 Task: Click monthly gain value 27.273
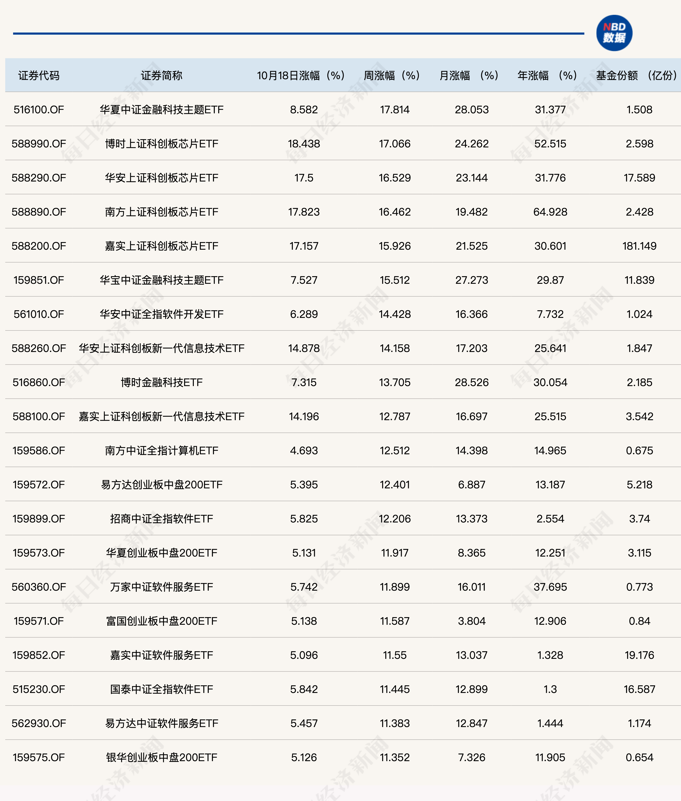pos(471,280)
